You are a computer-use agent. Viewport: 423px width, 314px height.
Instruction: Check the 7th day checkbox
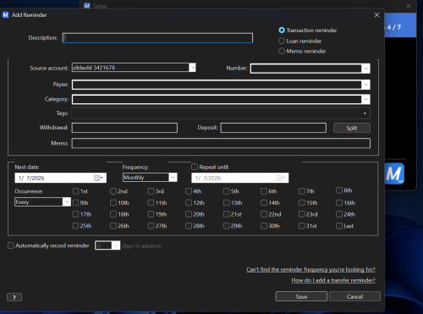pos(302,191)
